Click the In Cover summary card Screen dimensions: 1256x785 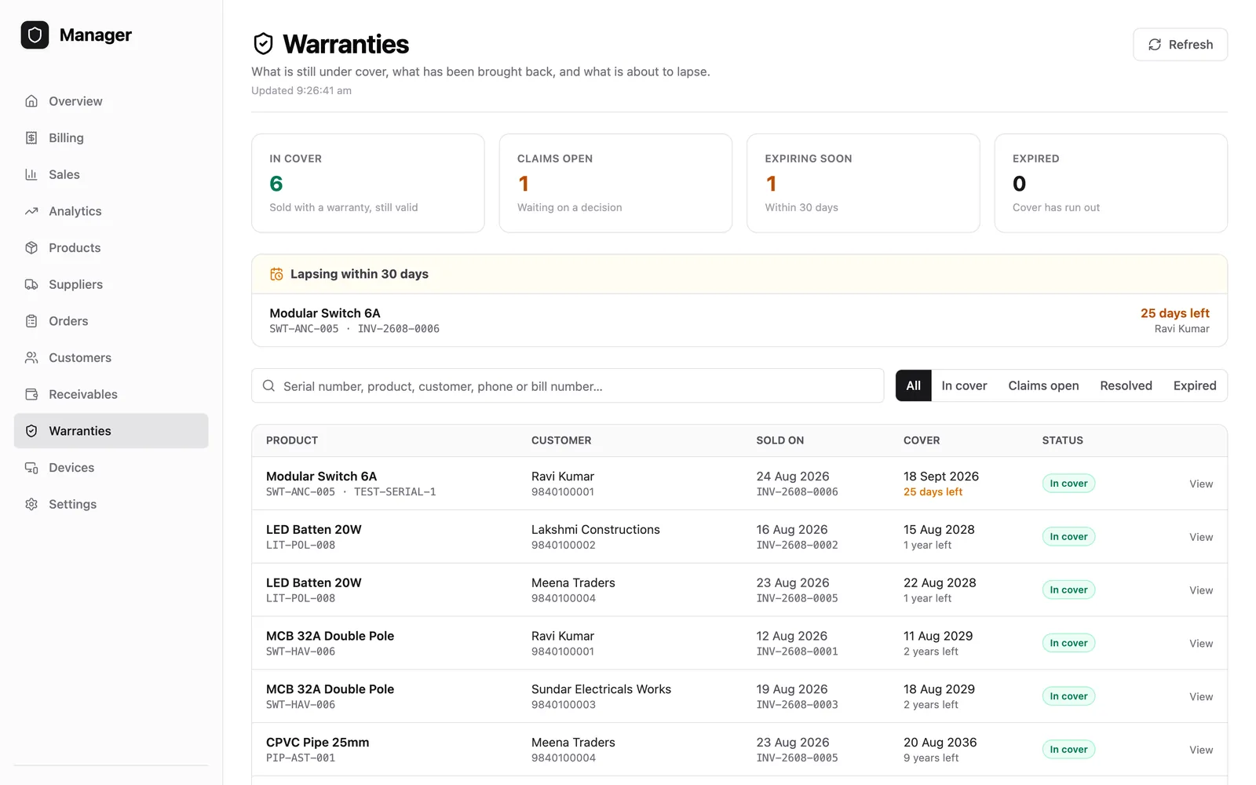click(x=368, y=183)
